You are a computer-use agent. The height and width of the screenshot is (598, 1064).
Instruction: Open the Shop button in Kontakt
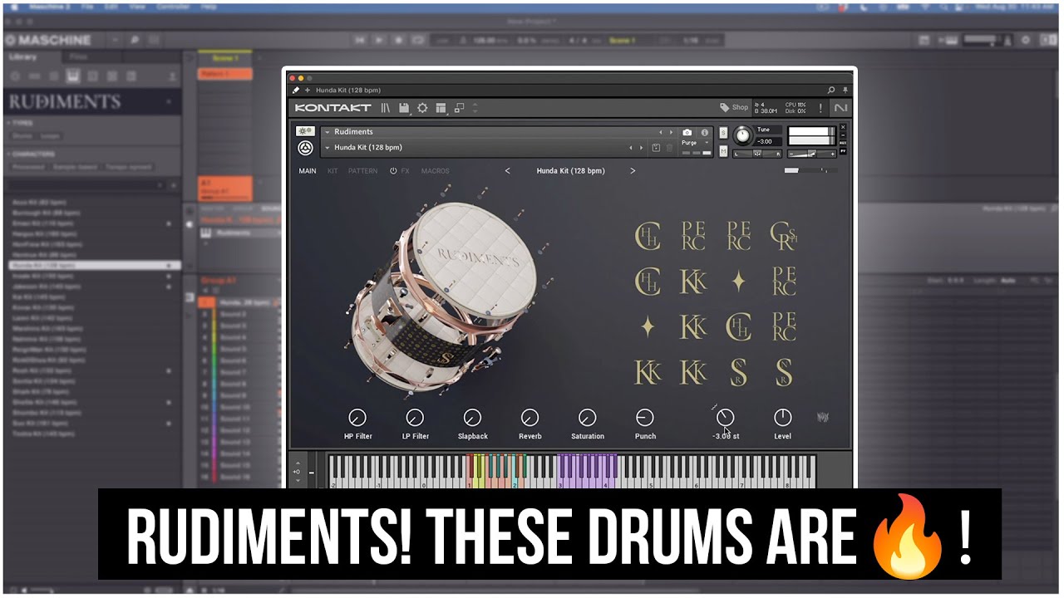click(734, 108)
